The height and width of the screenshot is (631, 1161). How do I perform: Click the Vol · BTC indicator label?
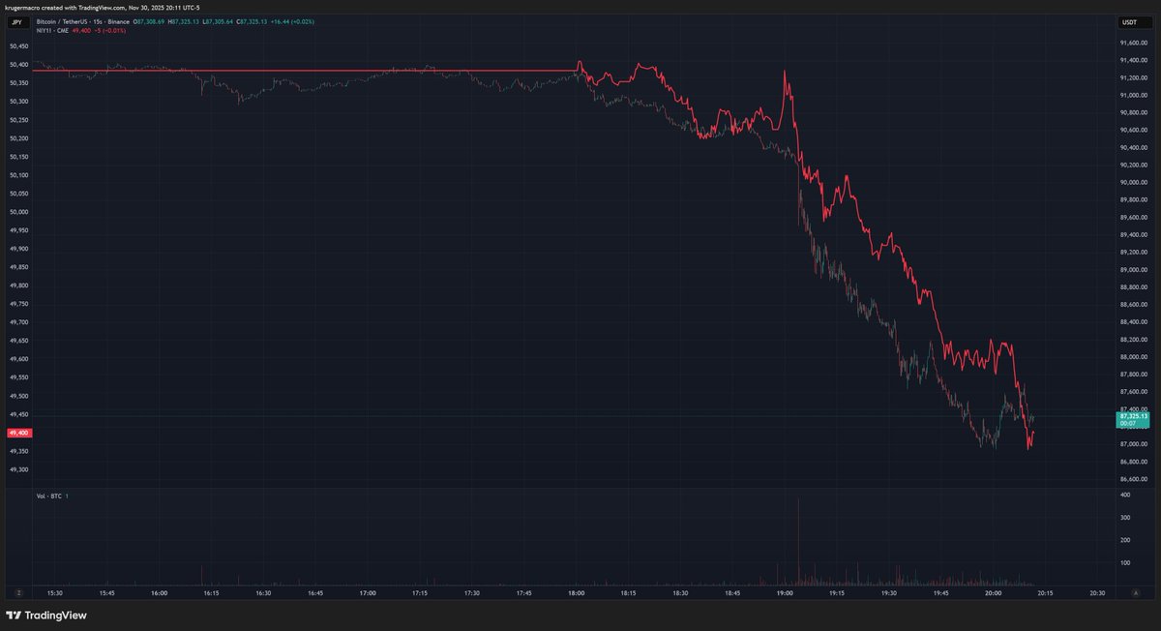pos(48,496)
